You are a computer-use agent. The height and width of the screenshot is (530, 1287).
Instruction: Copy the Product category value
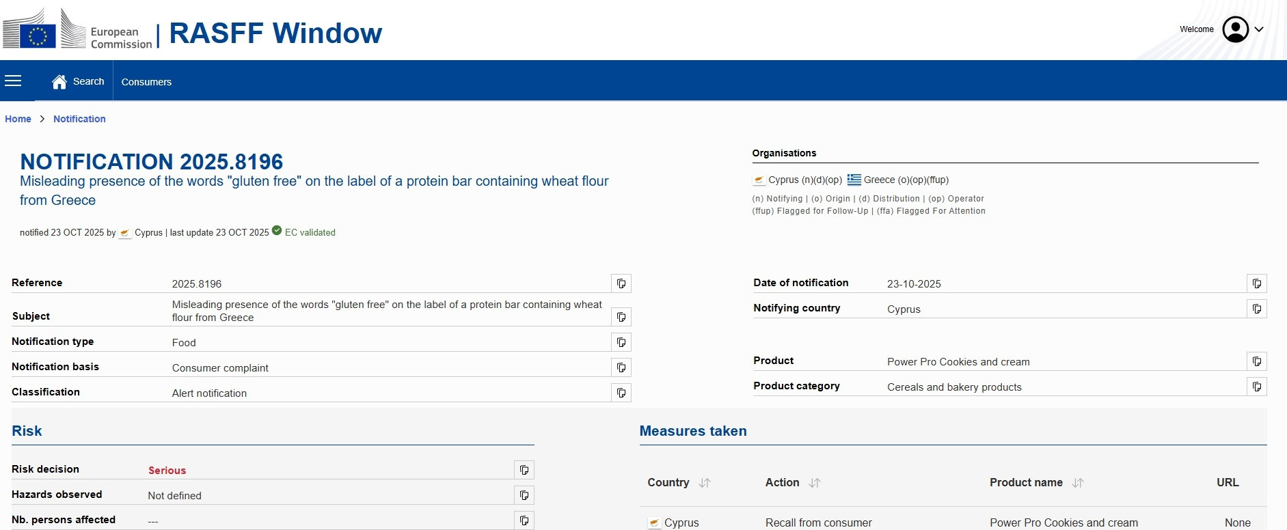click(1257, 387)
